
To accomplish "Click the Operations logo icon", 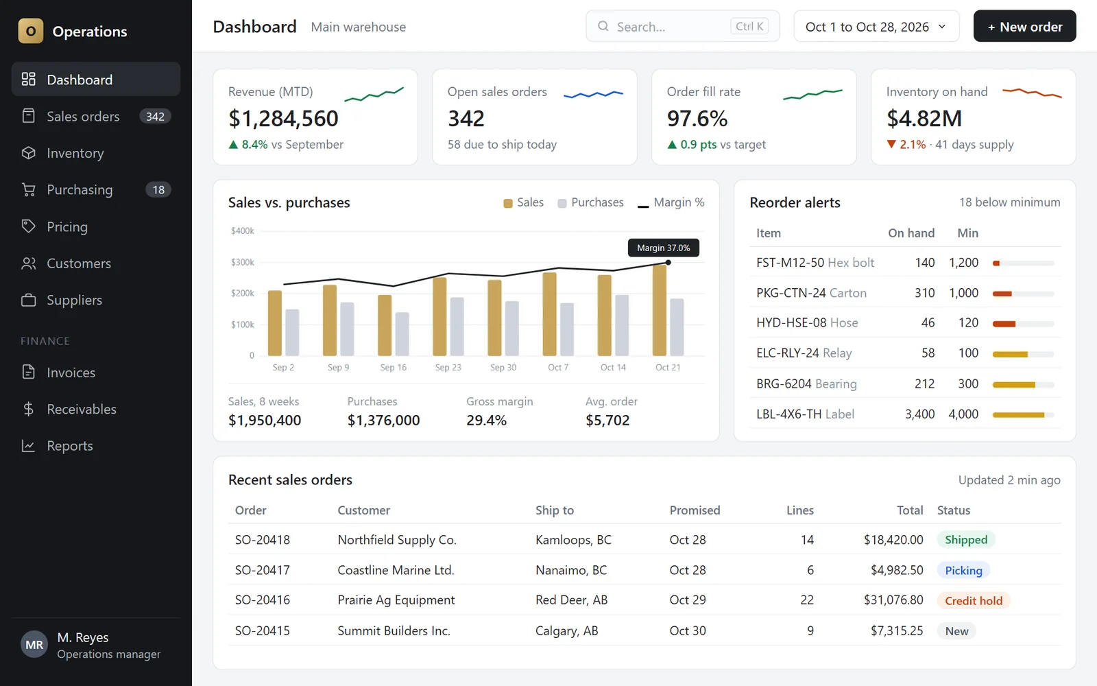I will click(30, 31).
